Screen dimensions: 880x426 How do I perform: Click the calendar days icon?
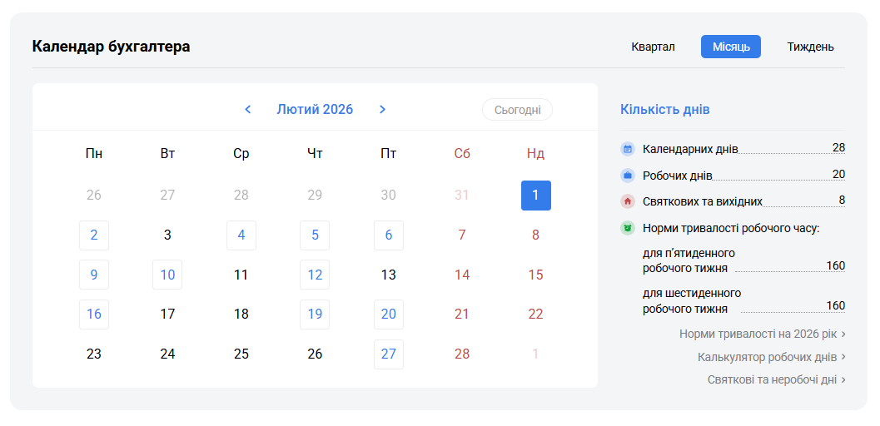628,149
